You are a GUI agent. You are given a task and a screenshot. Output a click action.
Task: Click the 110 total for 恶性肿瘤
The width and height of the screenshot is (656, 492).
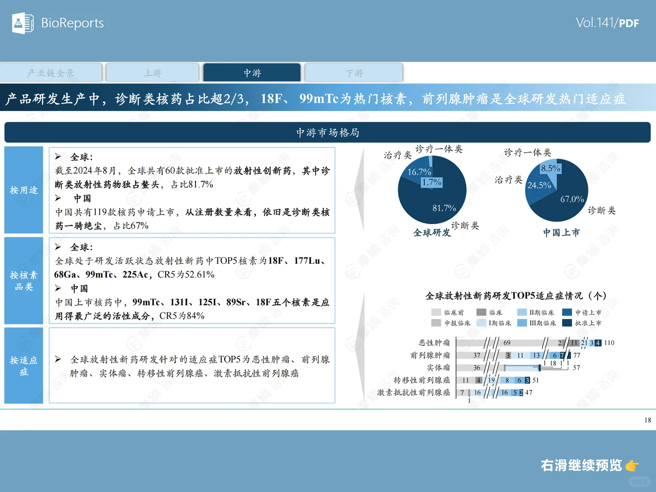tap(609, 343)
